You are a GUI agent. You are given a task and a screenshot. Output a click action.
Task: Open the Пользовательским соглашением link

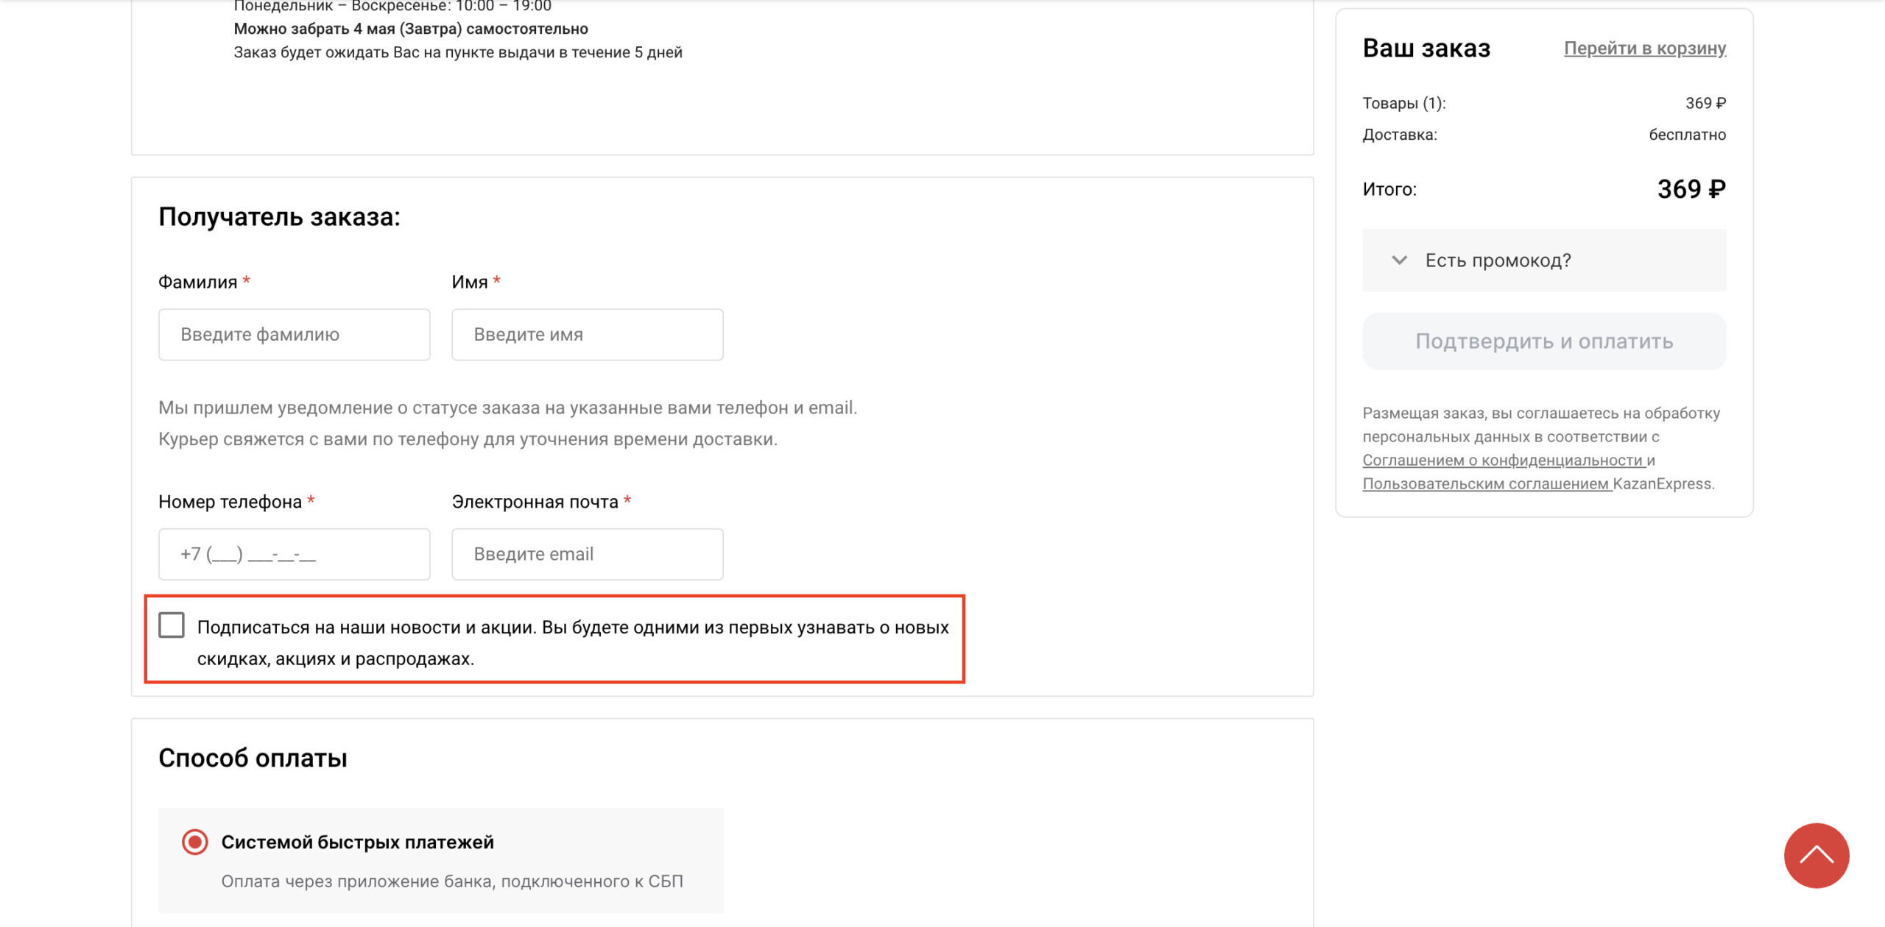pyautogui.click(x=1485, y=484)
